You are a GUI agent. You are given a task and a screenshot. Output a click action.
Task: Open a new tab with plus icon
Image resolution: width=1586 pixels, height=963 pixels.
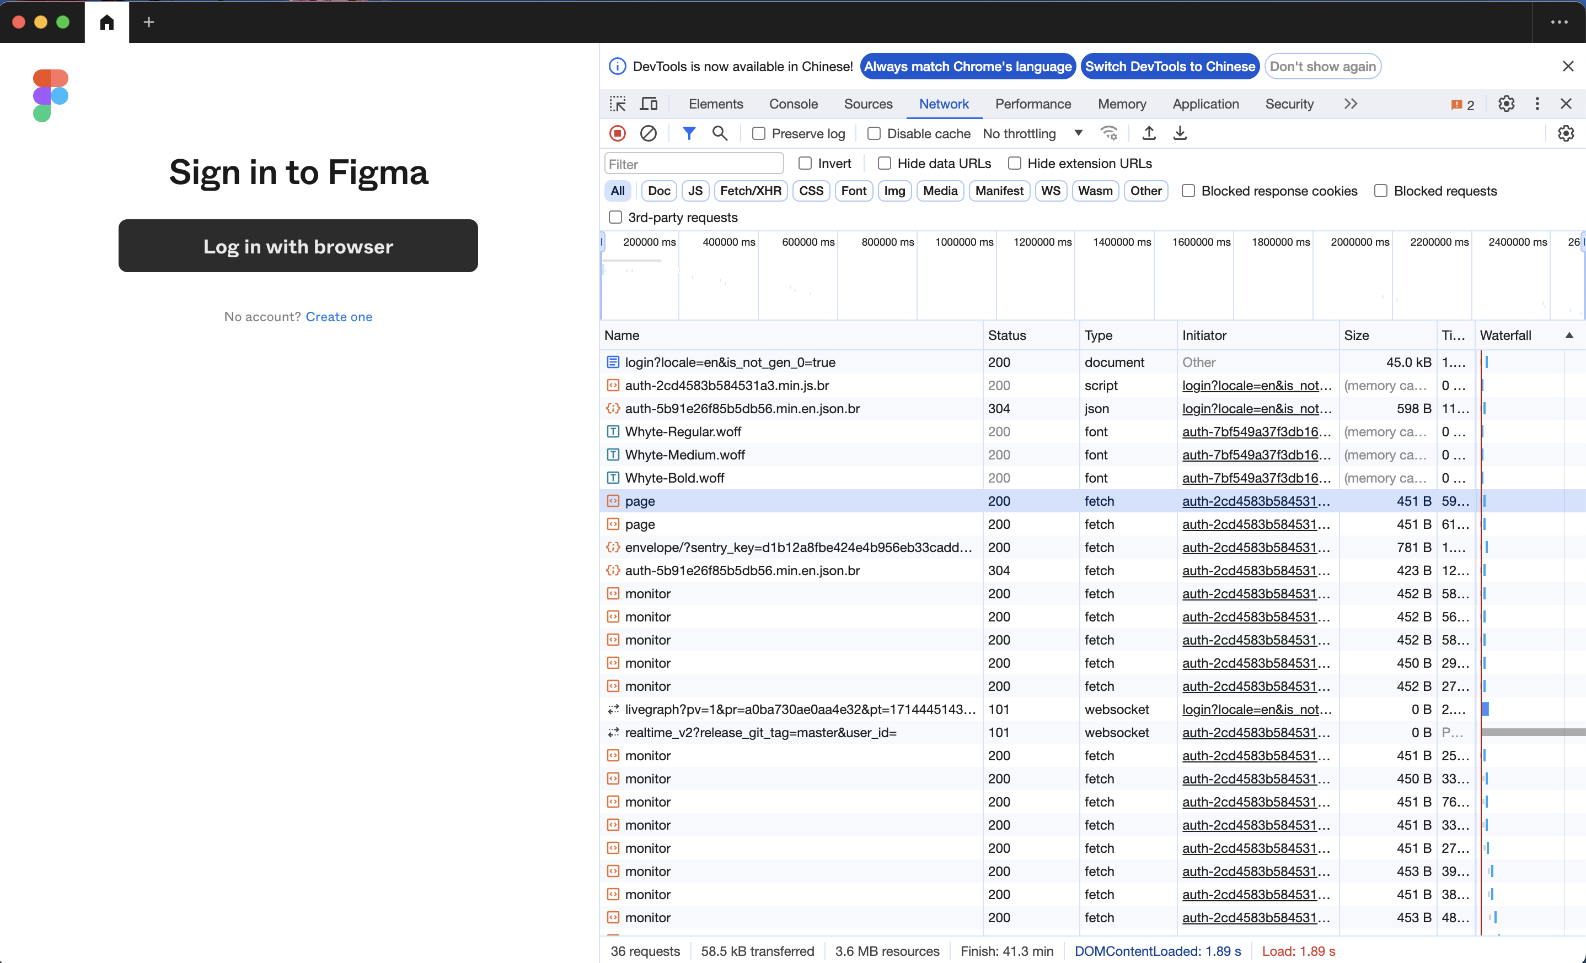click(149, 22)
